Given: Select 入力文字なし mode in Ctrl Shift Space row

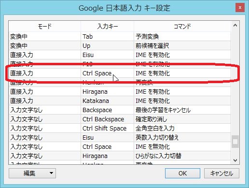Looking at the screenshot, I should 45,129.
